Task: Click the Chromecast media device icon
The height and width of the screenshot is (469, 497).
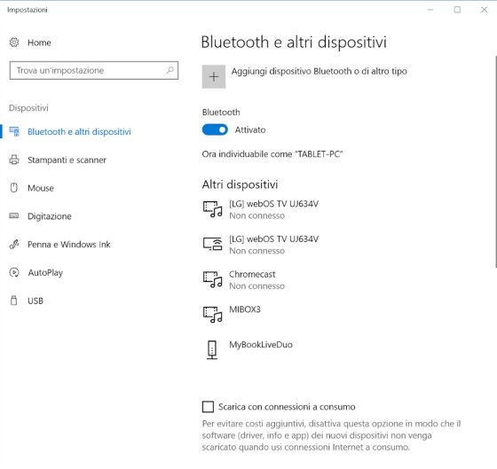Action: pyautogui.click(x=212, y=279)
